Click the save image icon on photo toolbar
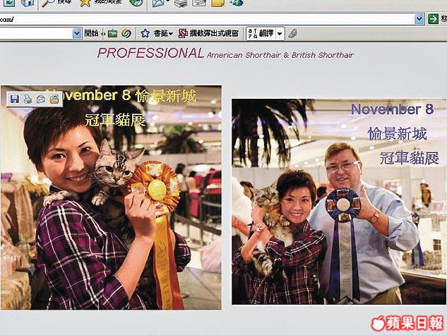The width and height of the screenshot is (447, 335). pos(15,99)
